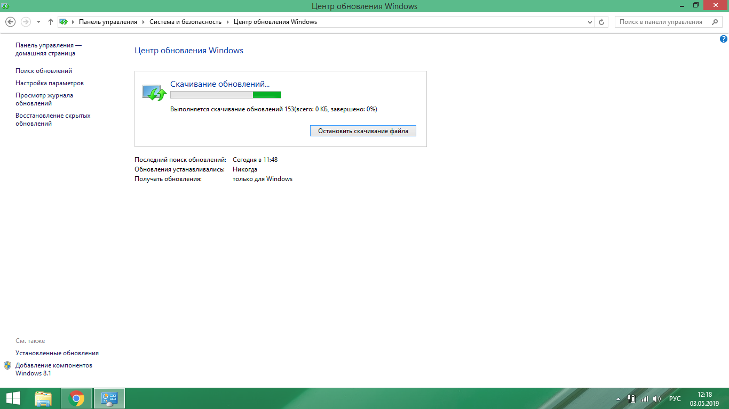Screen dimensions: 729x409
Task: Open 'Установленные обновления' link
Action: (57, 353)
